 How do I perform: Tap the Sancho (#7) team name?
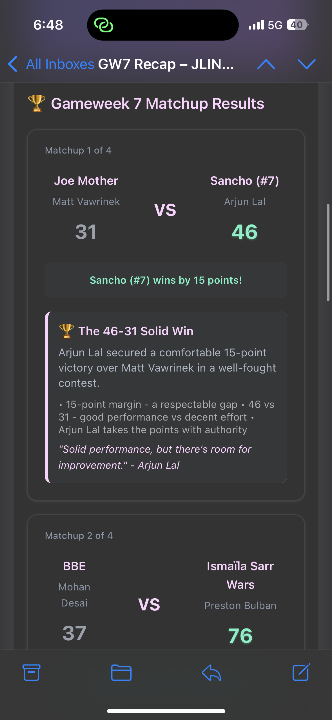(x=244, y=181)
